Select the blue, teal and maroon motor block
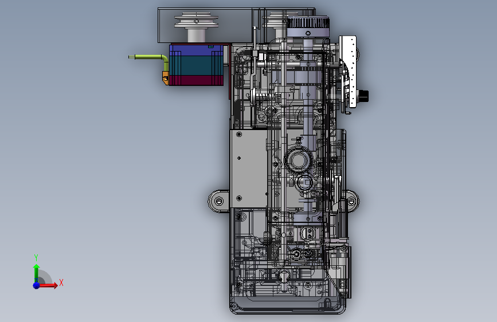Screen dimensions: 497x322 tap(196, 65)
